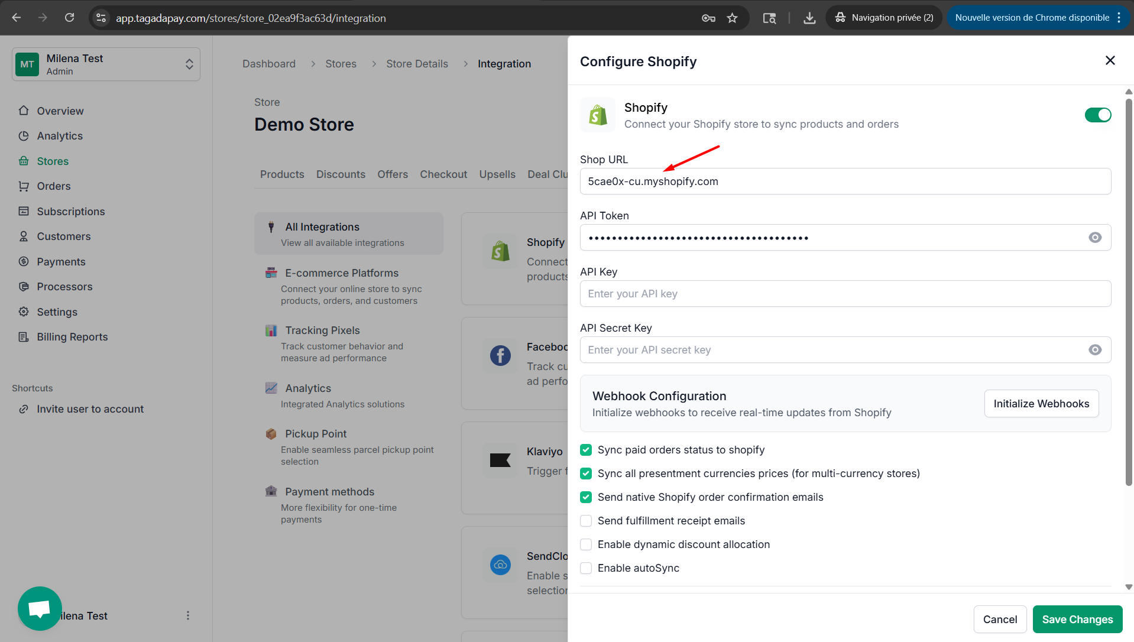Click the browser reload icon

click(70, 18)
